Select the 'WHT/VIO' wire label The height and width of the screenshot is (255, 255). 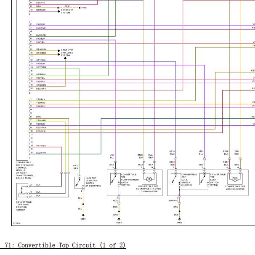click(x=41, y=10)
